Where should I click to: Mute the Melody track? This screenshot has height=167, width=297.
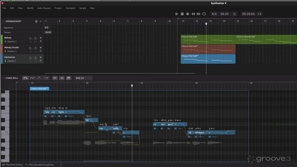click(x=40, y=38)
